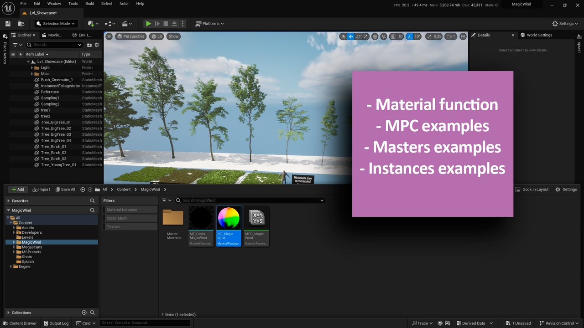Open the Cinematics clapperboard dropdown

point(127,24)
